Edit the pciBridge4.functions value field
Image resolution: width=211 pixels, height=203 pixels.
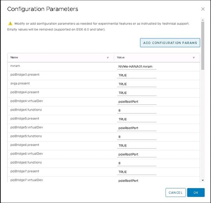[x=137, y=111]
